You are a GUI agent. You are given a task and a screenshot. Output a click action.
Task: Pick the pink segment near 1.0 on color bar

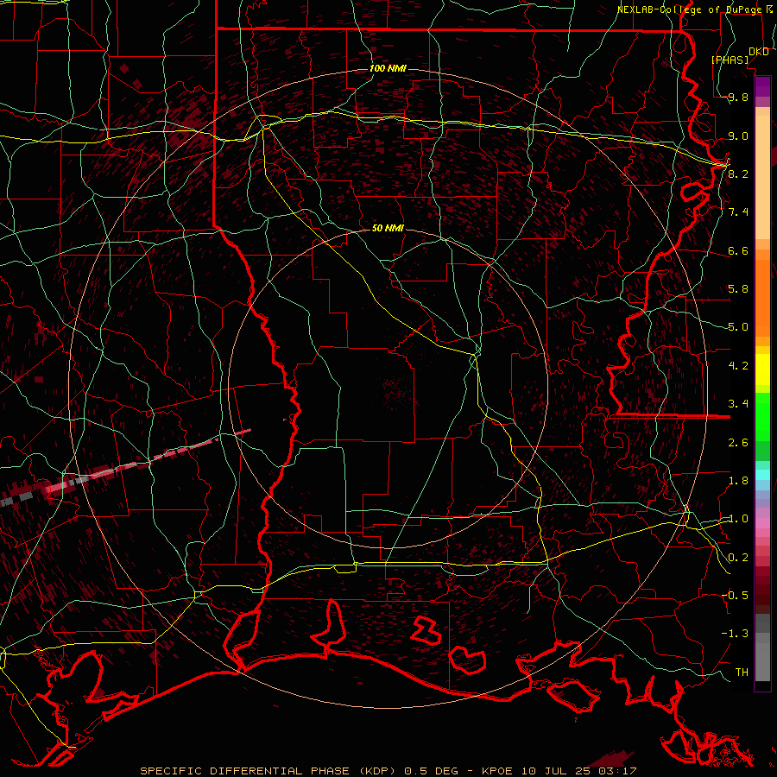[762, 523]
